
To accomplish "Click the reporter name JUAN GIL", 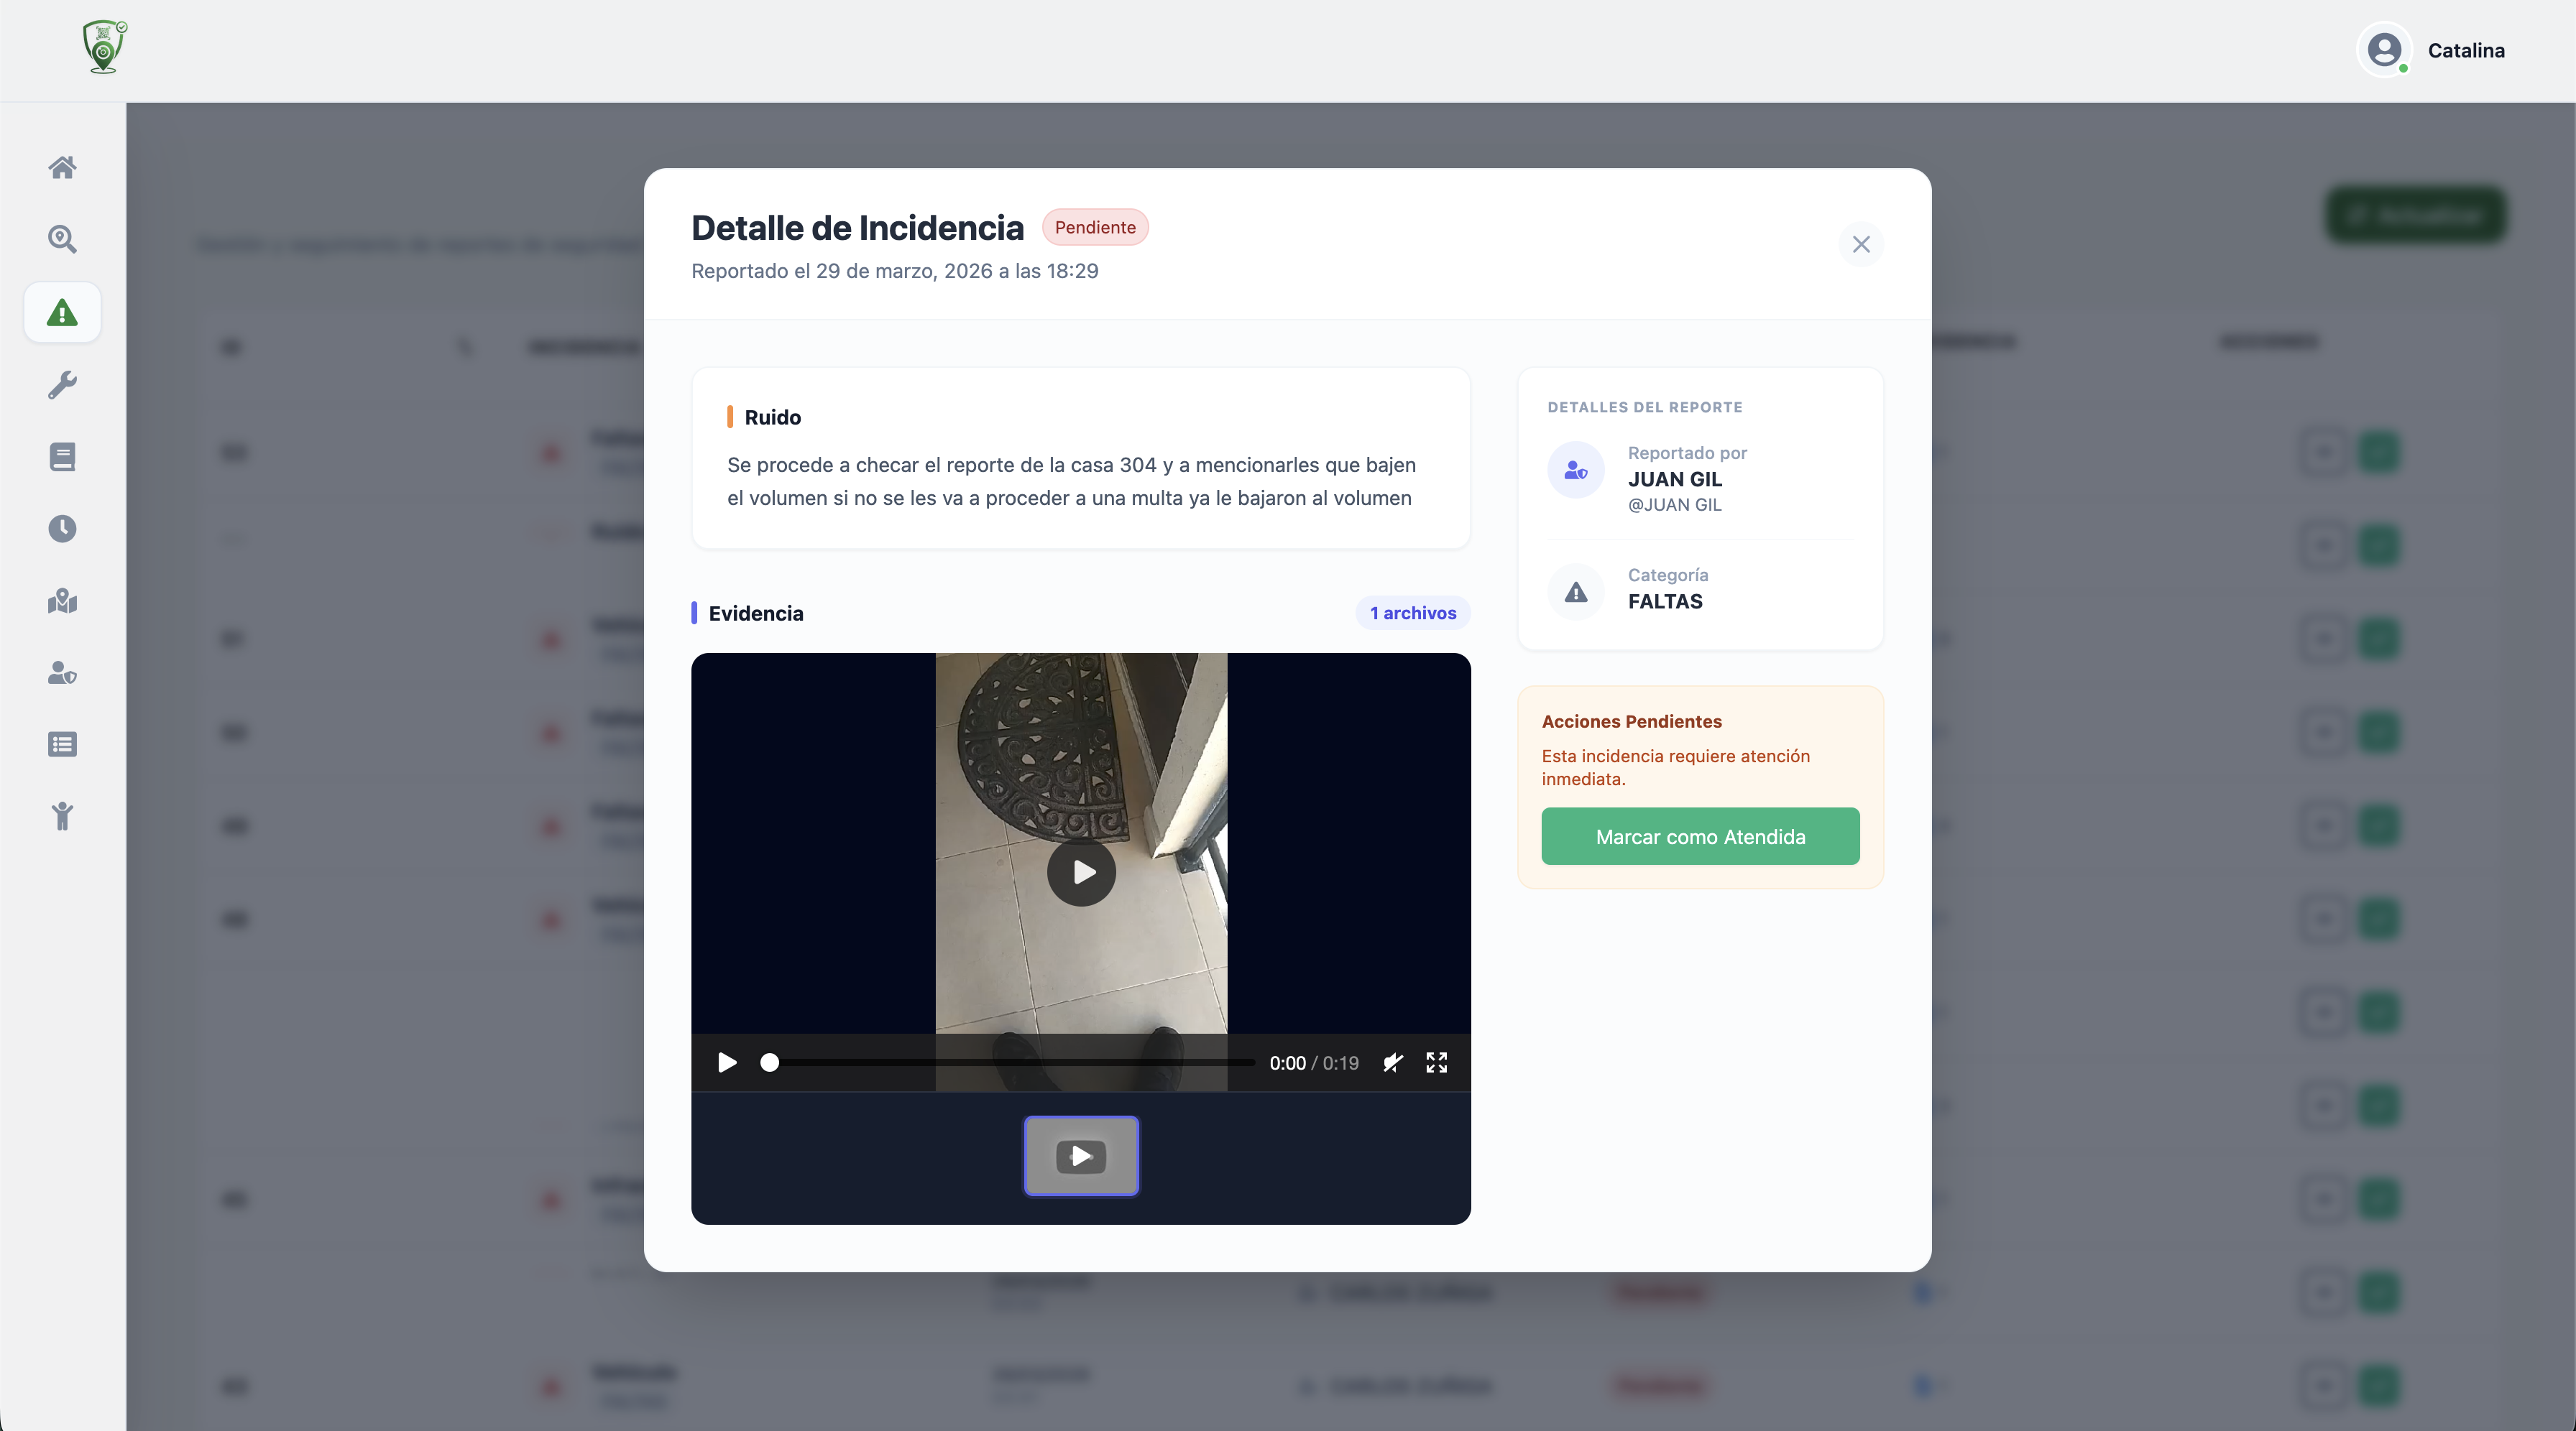I will pyautogui.click(x=1675, y=480).
